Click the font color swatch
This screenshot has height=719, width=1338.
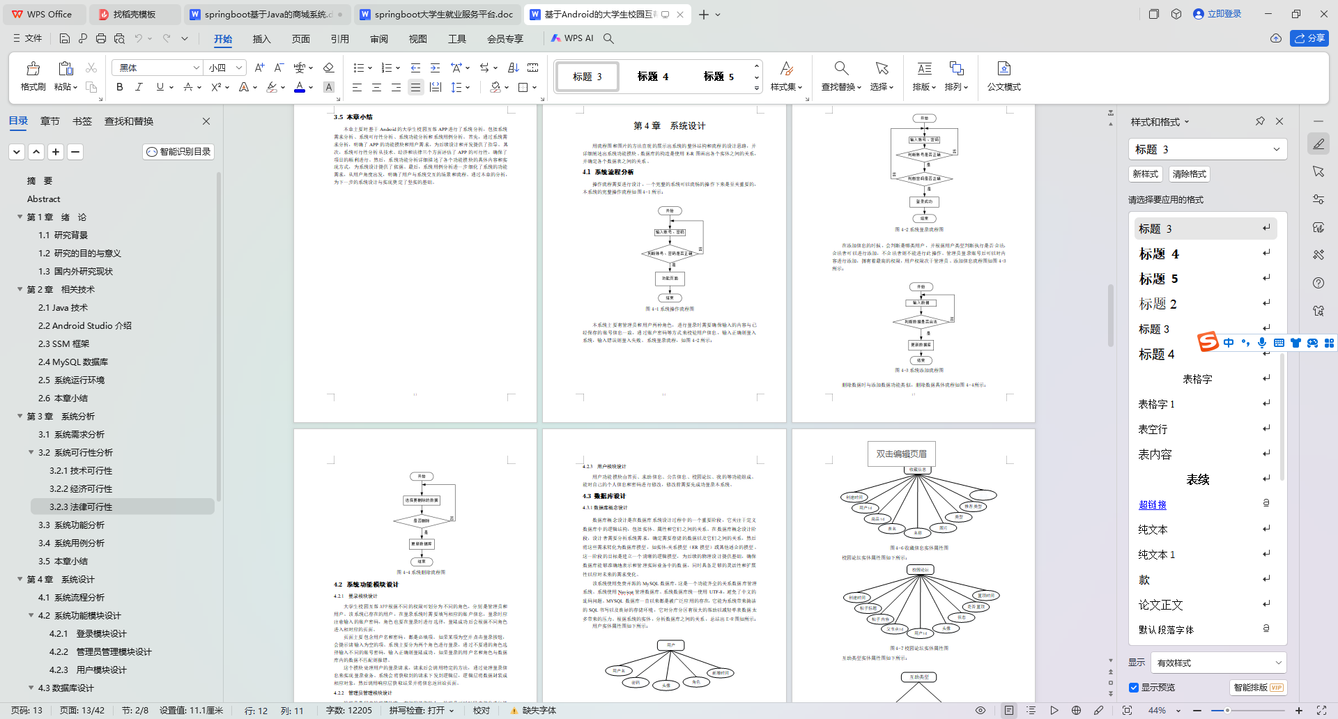pos(300,87)
